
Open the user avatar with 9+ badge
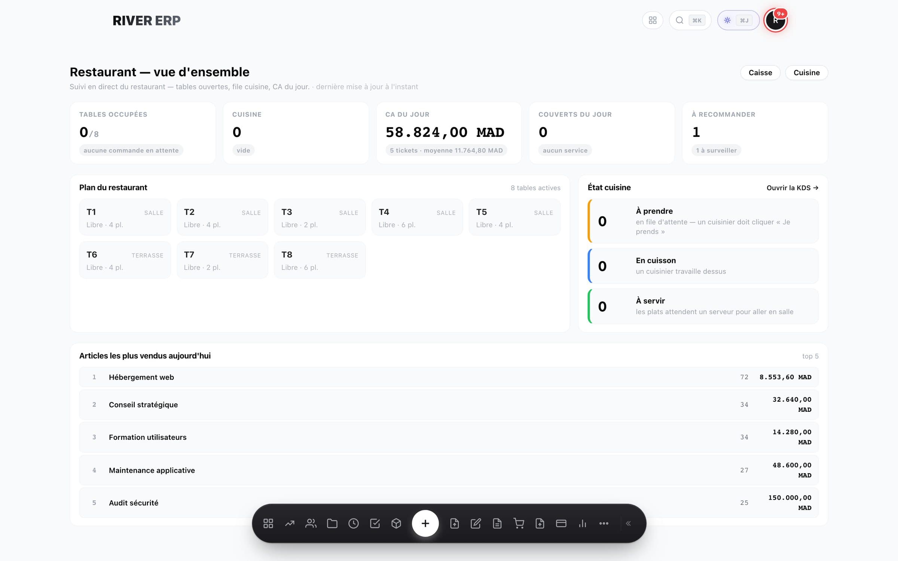775,20
